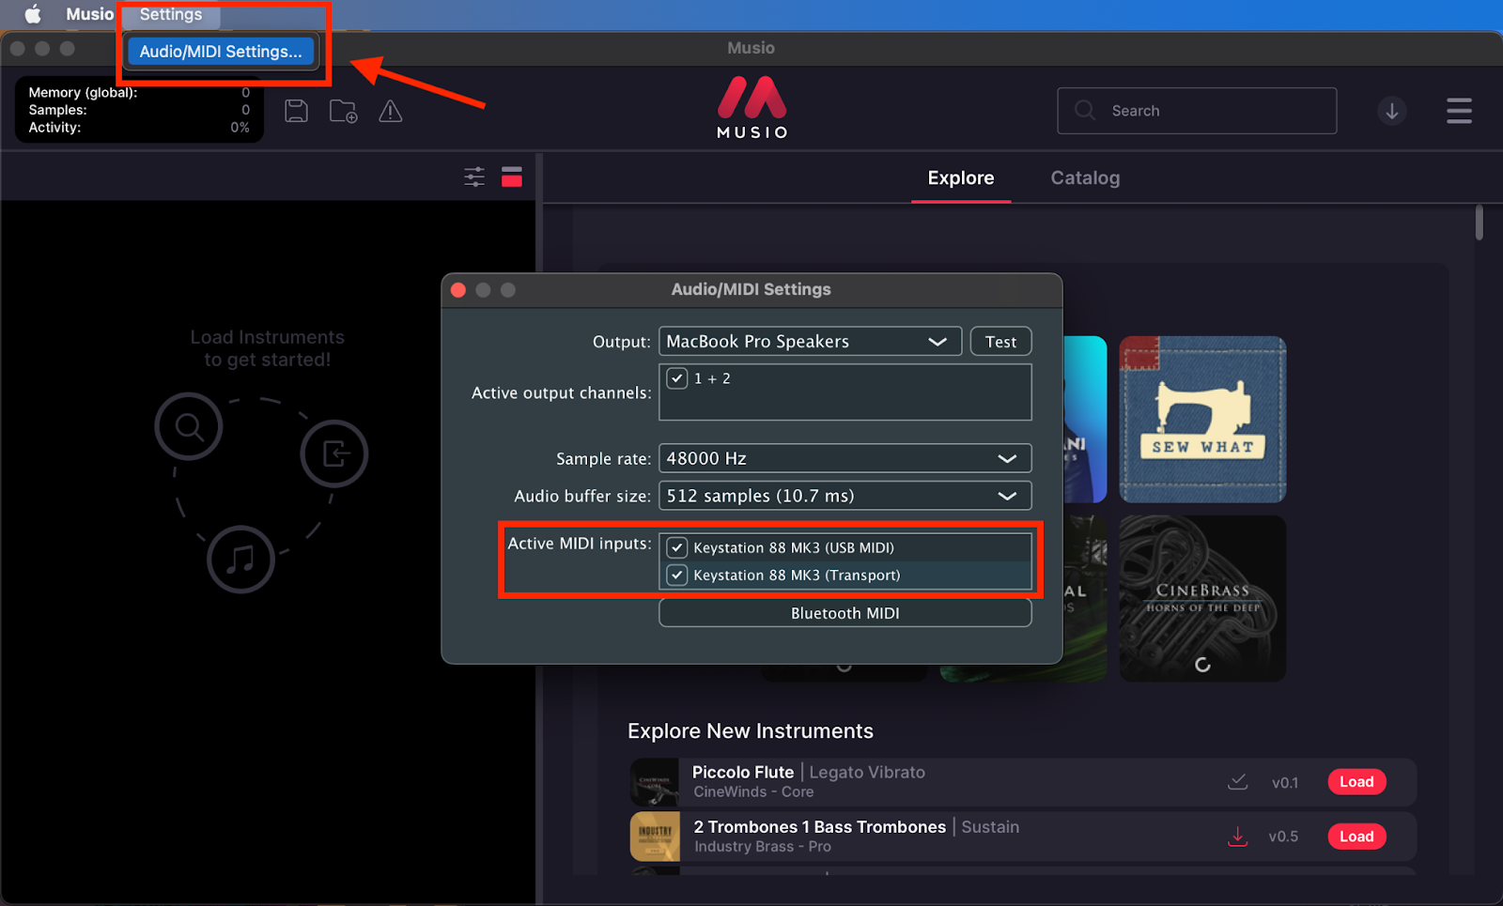Click the v0.5 version label
The width and height of the screenshot is (1503, 906).
click(1283, 837)
